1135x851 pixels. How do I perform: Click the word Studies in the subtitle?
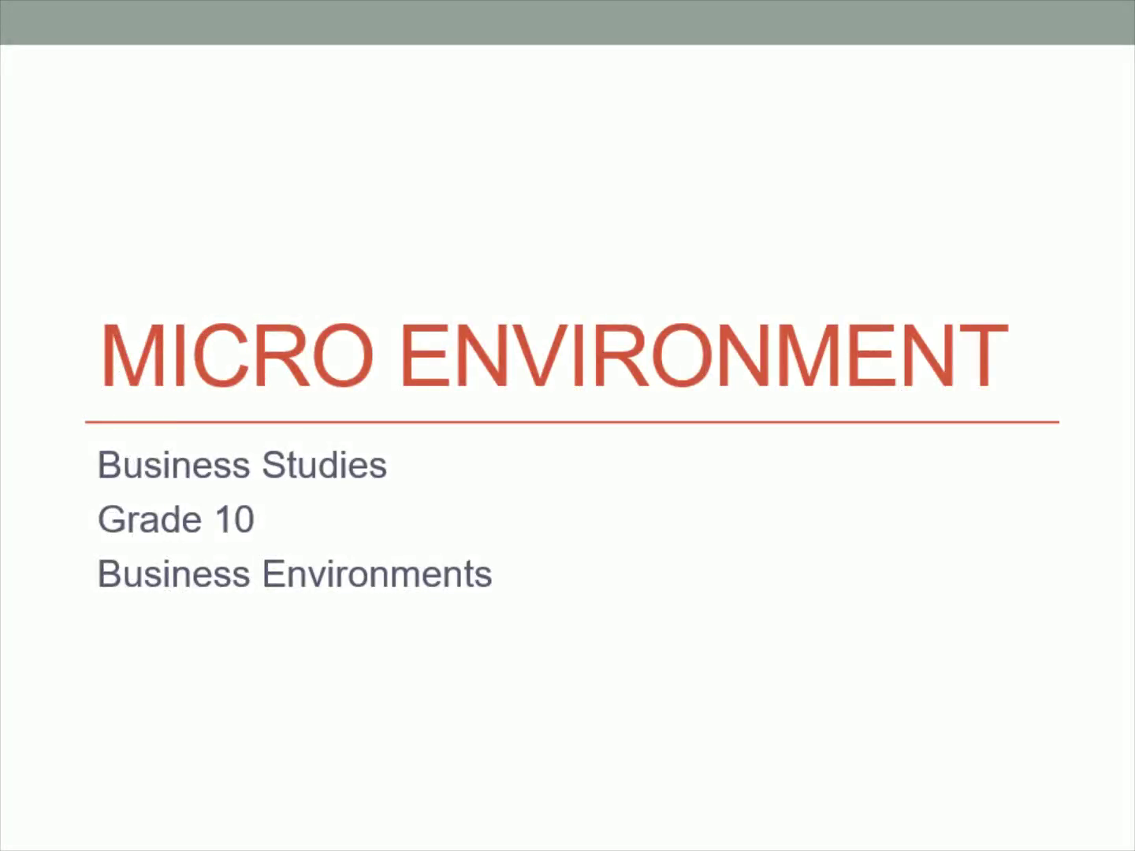point(324,465)
